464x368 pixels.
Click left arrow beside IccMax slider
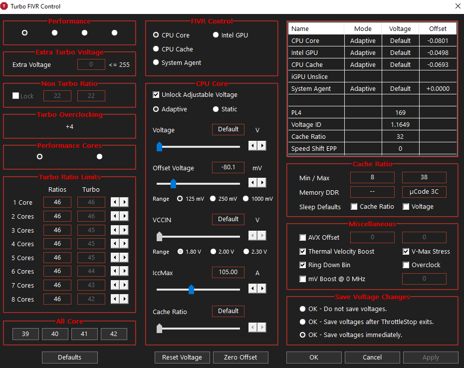[252, 289]
